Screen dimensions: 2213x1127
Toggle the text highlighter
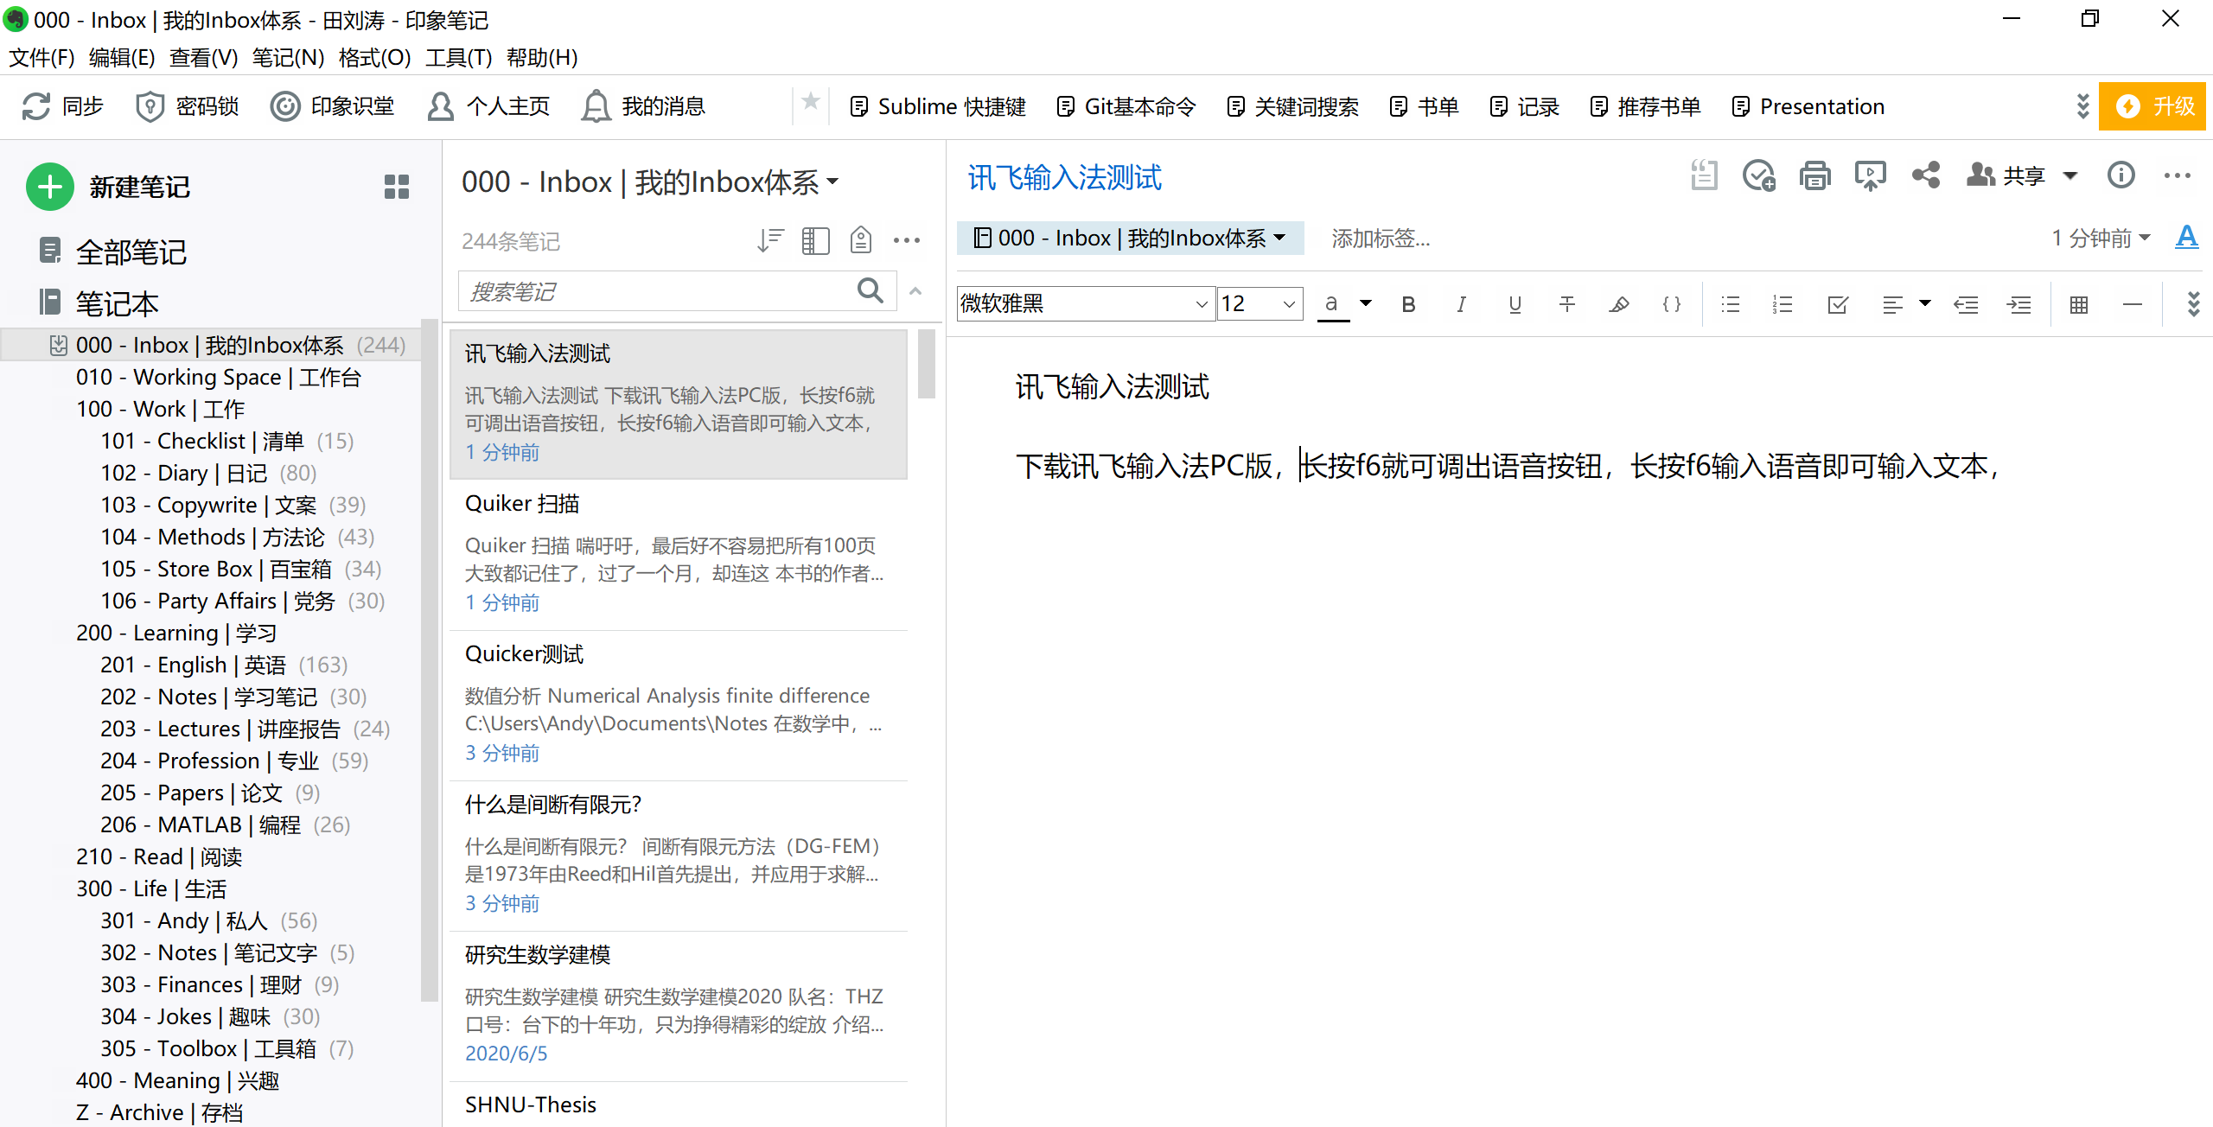pos(1619,304)
